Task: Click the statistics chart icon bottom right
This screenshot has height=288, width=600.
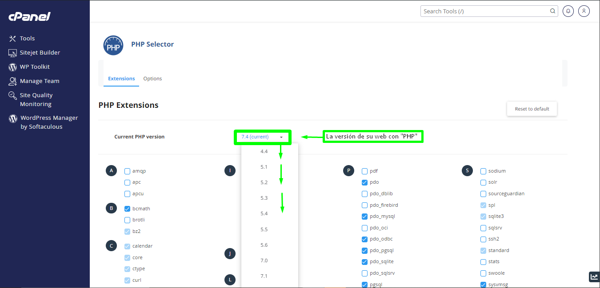Action: pos(594,276)
